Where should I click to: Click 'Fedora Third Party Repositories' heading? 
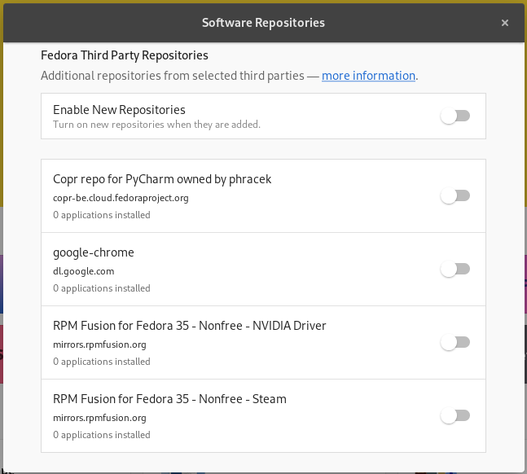click(125, 55)
